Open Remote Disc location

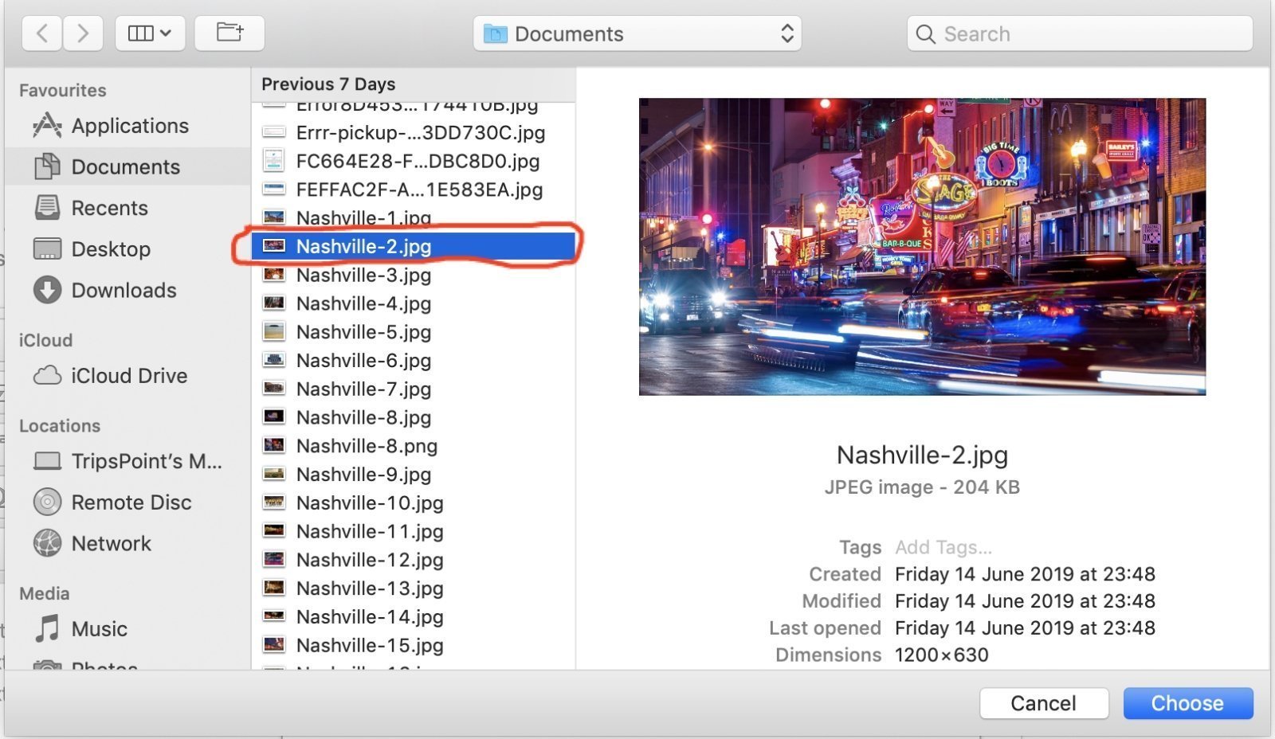[131, 502]
